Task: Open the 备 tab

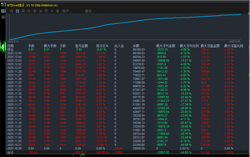Action: coord(58,11)
